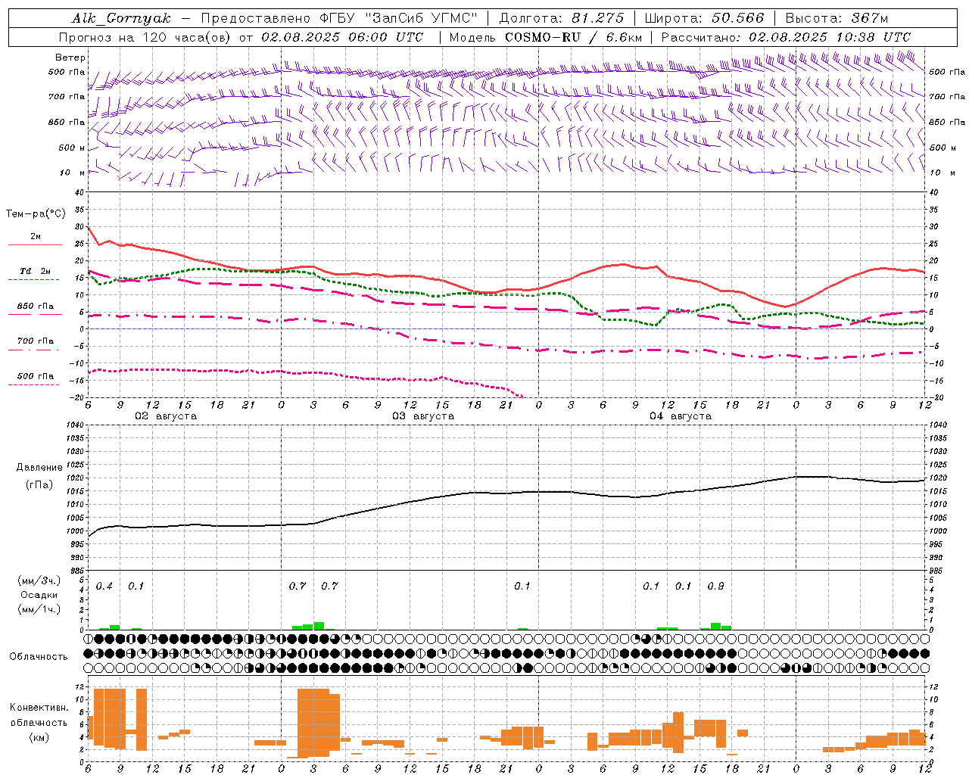Click the 500 гПа entry in temperature legend

(x=35, y=379)
